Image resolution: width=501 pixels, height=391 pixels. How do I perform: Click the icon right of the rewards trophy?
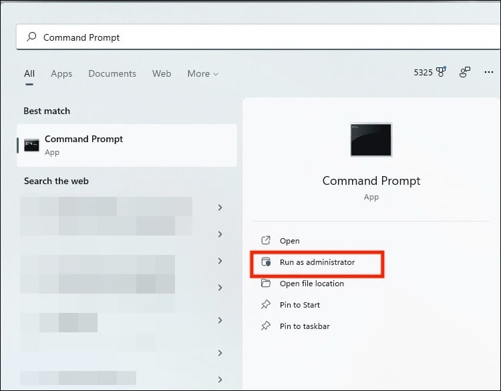click(x=465, y=72)
